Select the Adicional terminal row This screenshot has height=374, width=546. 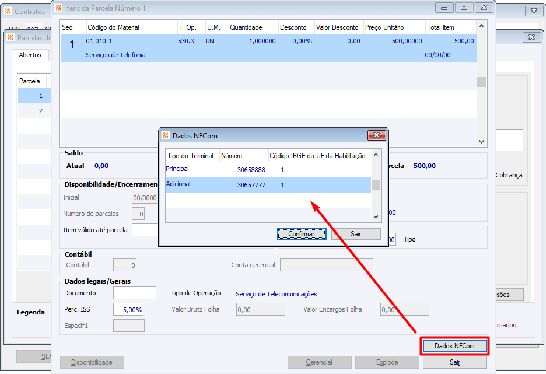tap(268, 185)
